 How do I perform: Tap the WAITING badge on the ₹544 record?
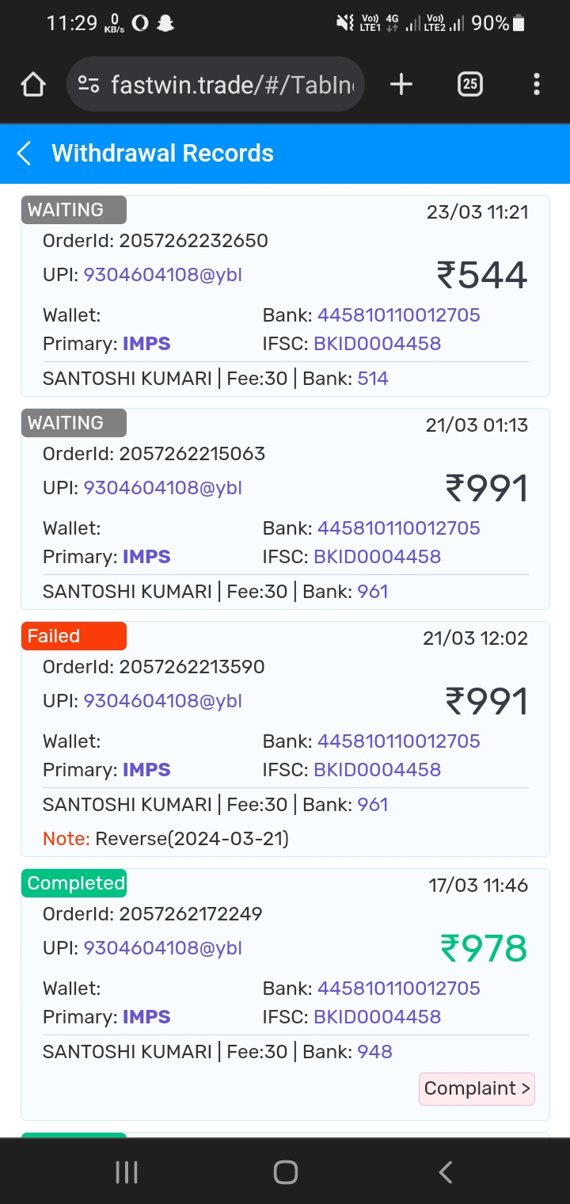(74, 210)
